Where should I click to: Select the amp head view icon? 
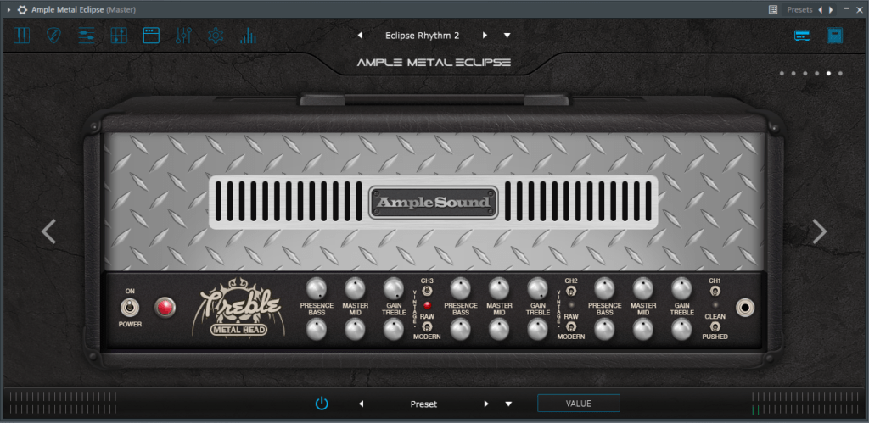coord(803,36)
